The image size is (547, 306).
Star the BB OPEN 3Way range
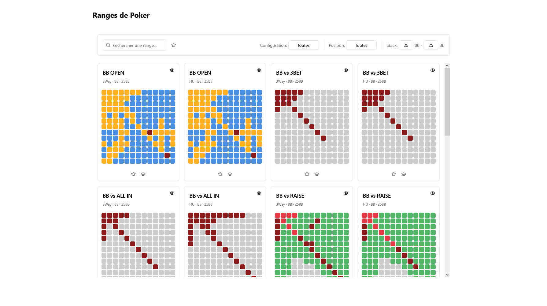coord(133,174)
